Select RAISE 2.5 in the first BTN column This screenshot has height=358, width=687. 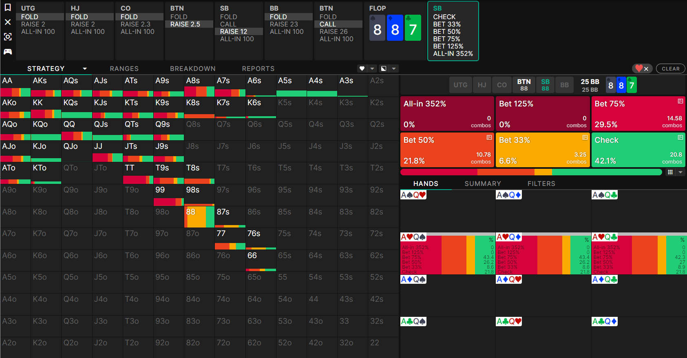pyautogui.click(x=189, y=24)
